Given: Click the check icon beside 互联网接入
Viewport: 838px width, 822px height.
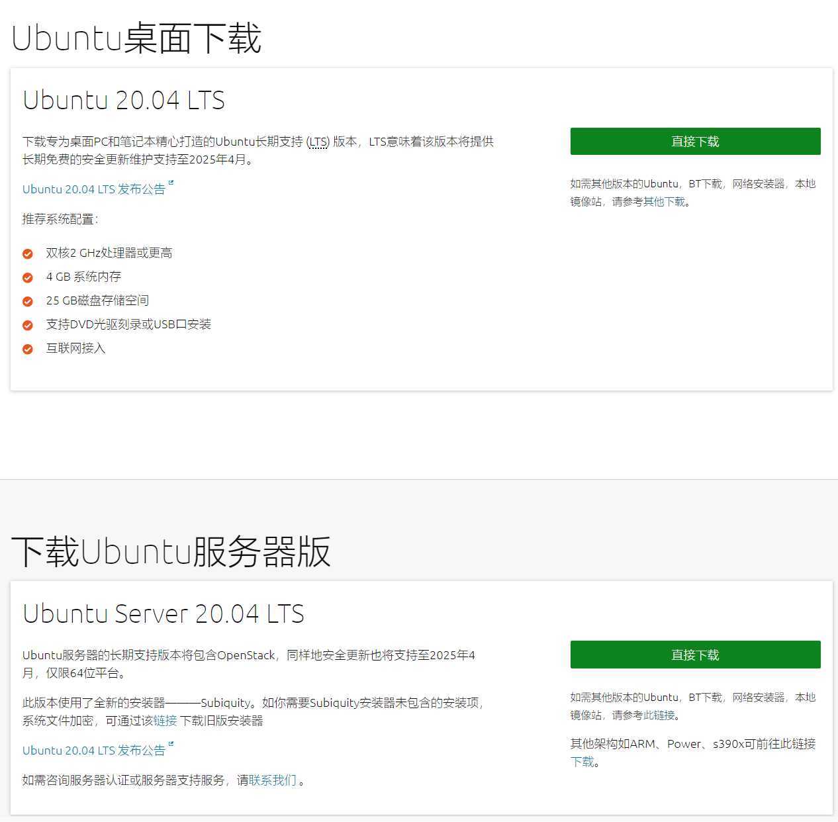Looking at the screenshot, I should click(28, 349).
